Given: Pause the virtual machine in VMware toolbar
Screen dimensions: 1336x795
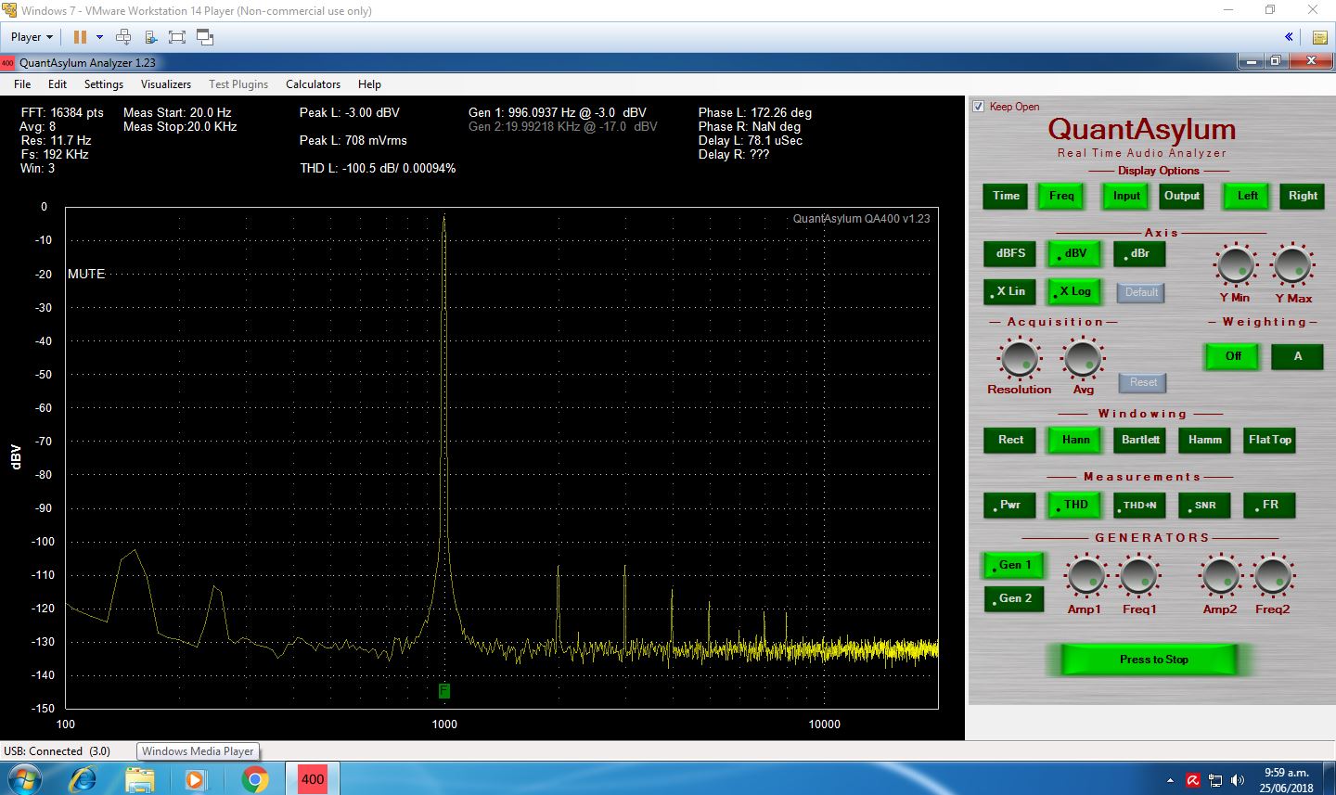Looking at the screenshot, I should pos(80,37).
